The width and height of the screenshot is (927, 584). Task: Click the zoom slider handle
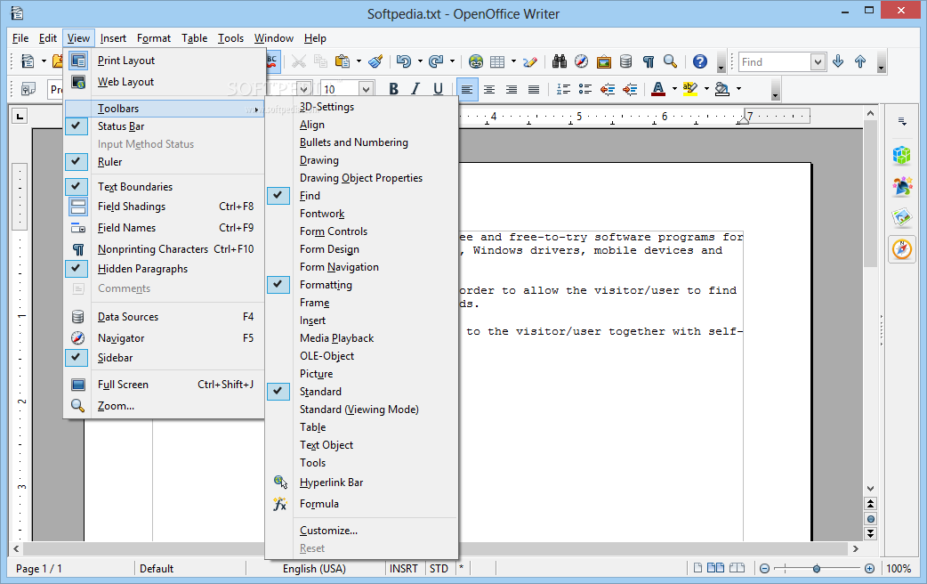point(817,569)
